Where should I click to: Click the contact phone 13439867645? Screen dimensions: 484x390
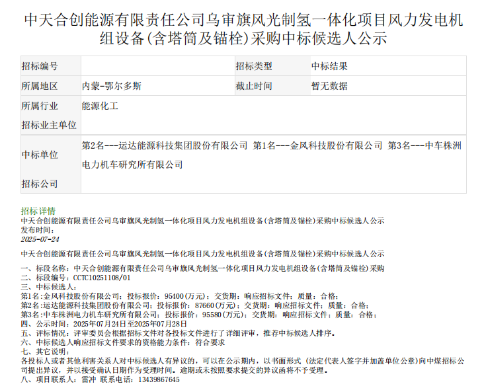[x=159, y=379]
